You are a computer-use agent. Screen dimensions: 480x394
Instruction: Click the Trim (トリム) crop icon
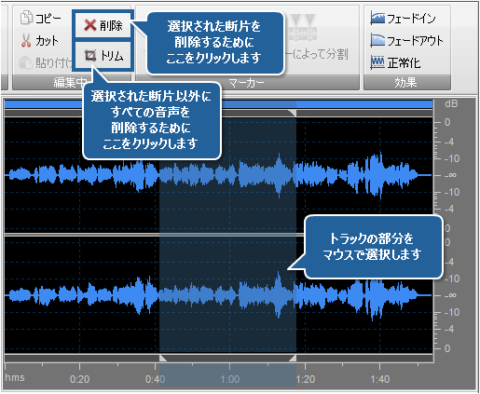(x=90, y=56)
